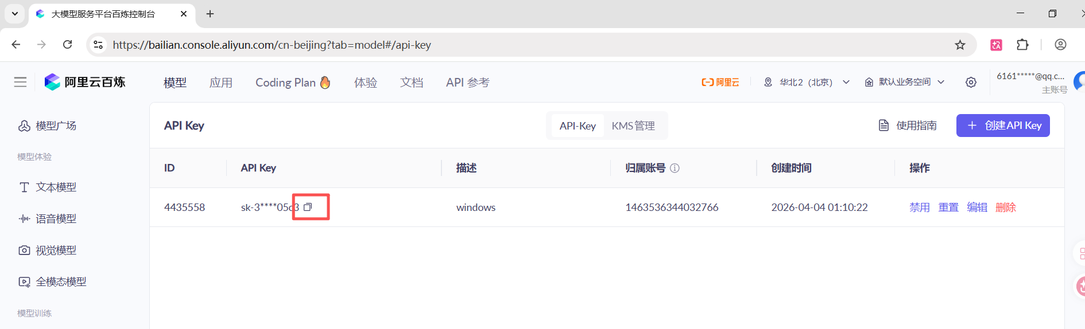View site information icon in address bar

tap(99, 45)
